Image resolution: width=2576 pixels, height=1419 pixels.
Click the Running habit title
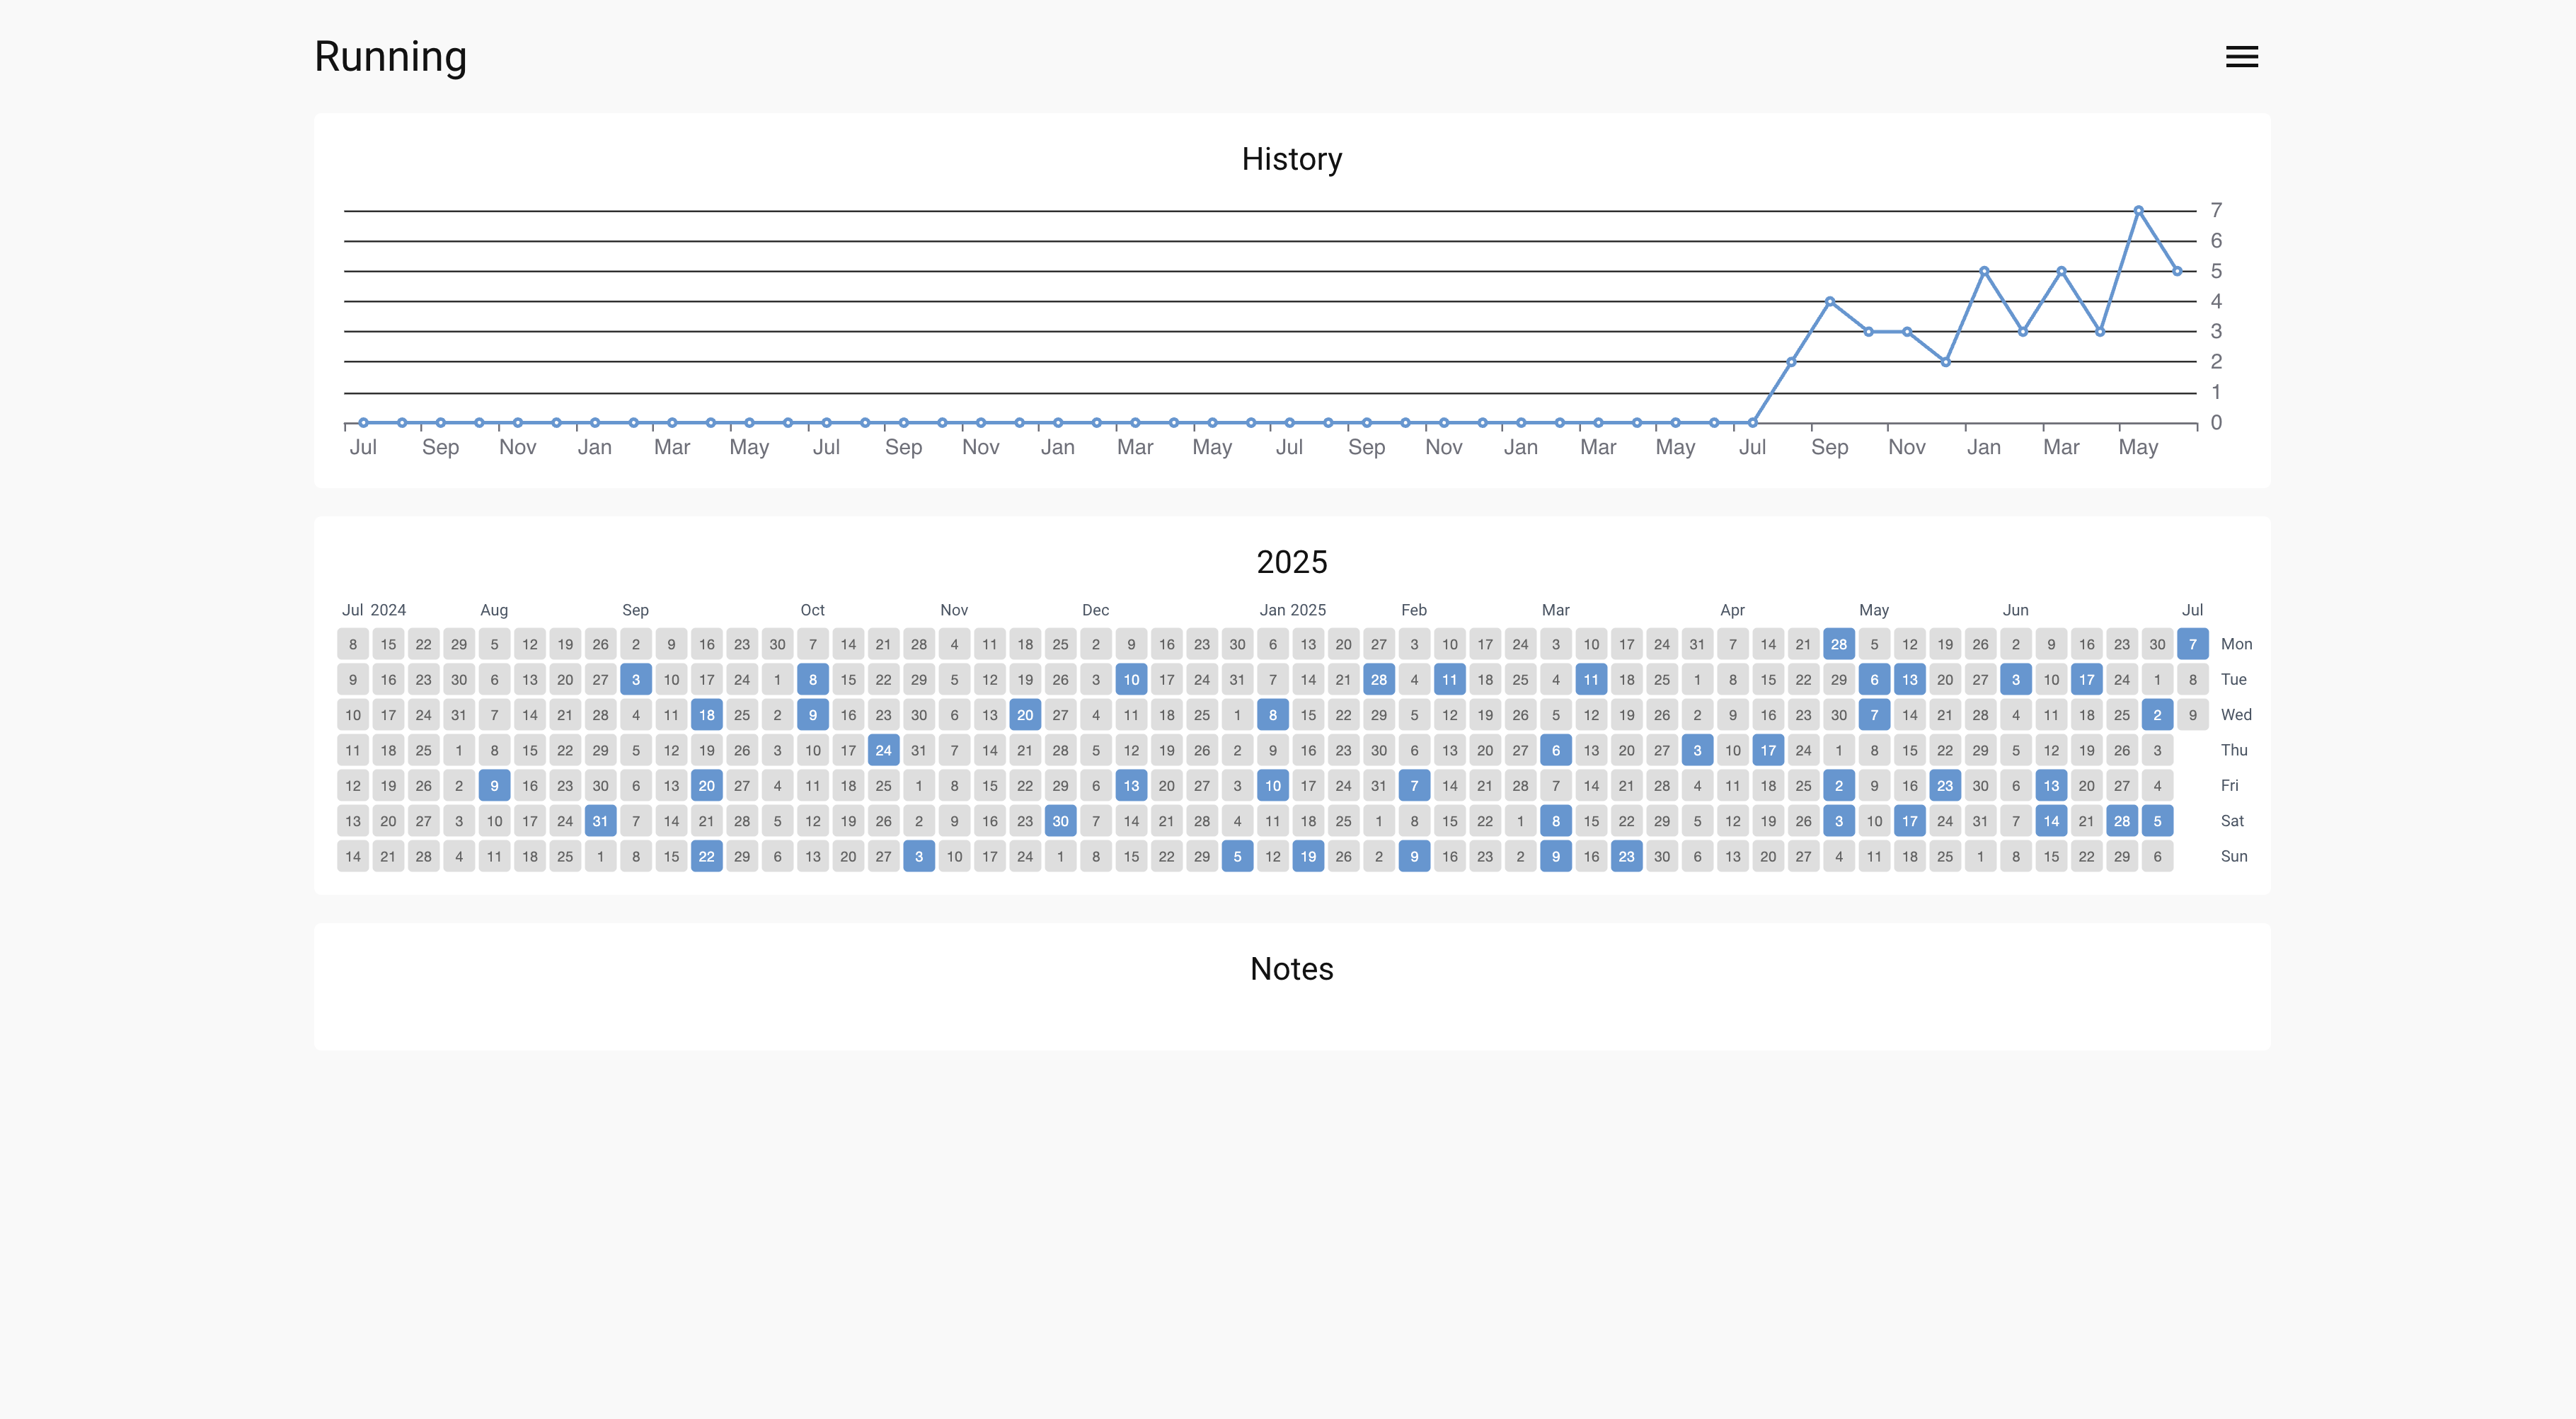pyautogui.click(x=390, y=57)
